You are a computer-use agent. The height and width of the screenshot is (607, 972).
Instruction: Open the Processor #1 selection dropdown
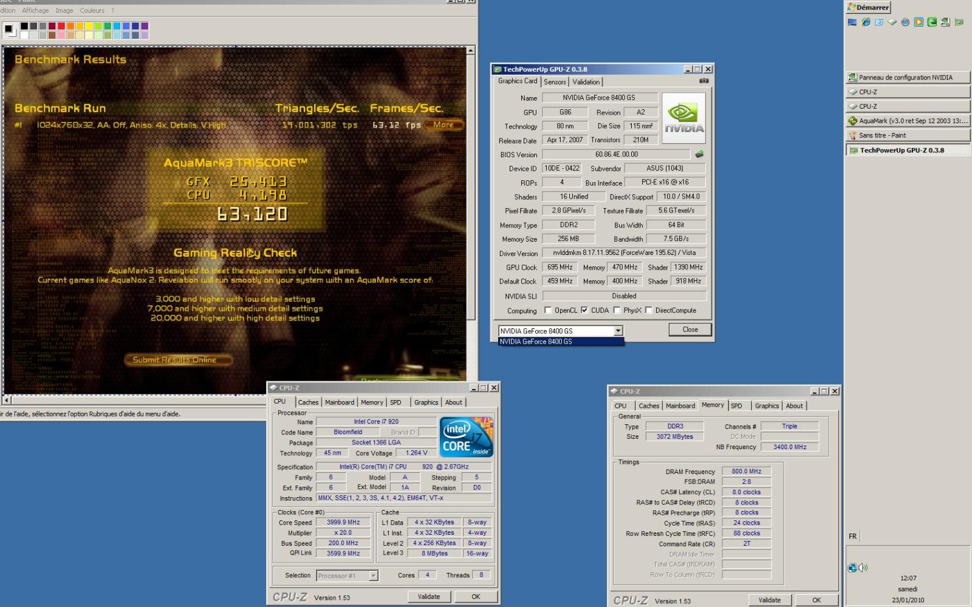pyautogui.click(x=374, y=575)
